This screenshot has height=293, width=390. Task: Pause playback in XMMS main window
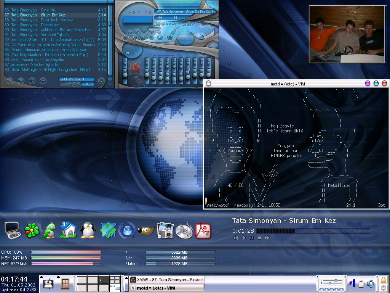(142, 37)
